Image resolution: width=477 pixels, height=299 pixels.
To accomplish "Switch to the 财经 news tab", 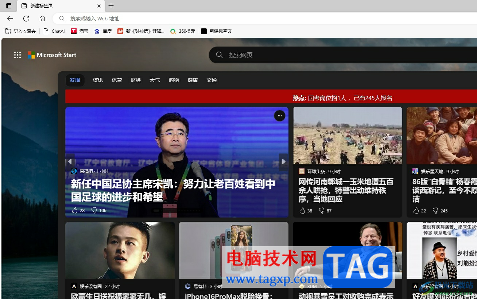I will tap(135, 80).
